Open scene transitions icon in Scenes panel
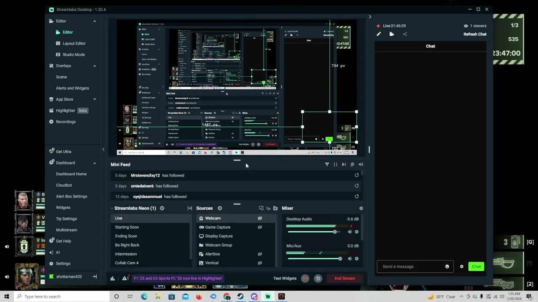The height and width of the screenshot is (302, 538). pyautogui.click(x=190, y=208)
